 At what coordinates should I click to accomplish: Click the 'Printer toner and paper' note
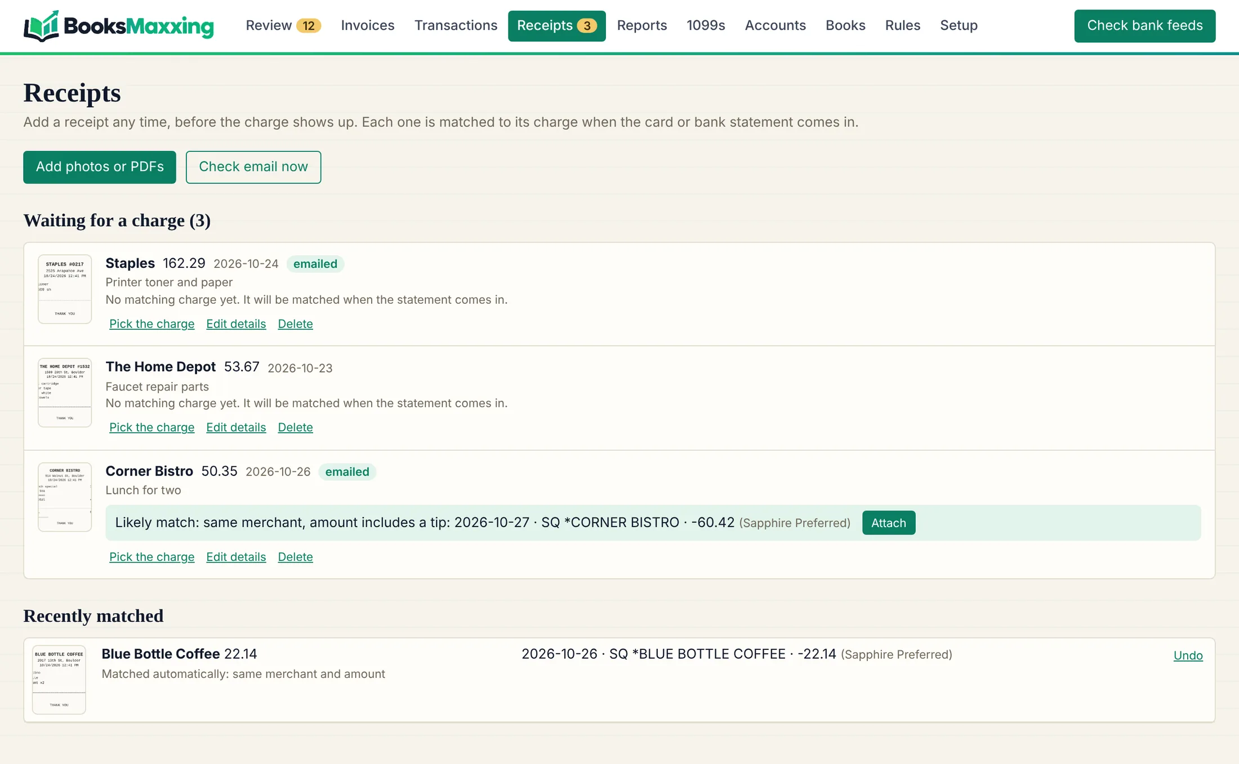pos(169,282)
